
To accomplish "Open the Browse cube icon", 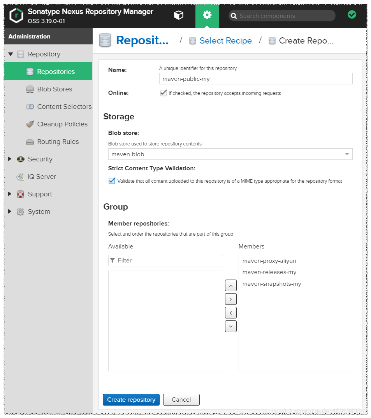I will [179, 15].
